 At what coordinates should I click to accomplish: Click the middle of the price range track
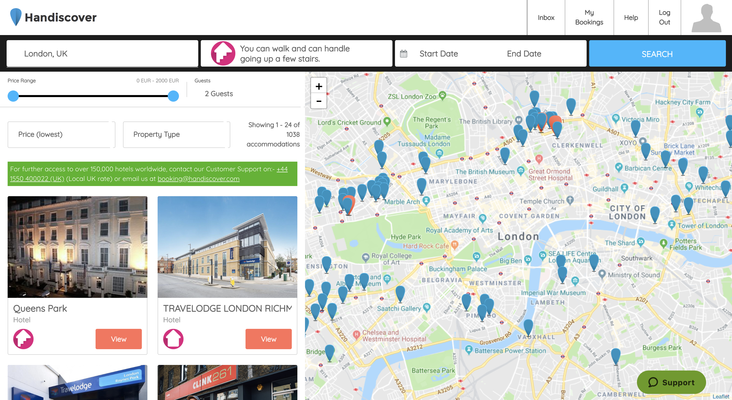pyautogui.click(x=93, y=96)
